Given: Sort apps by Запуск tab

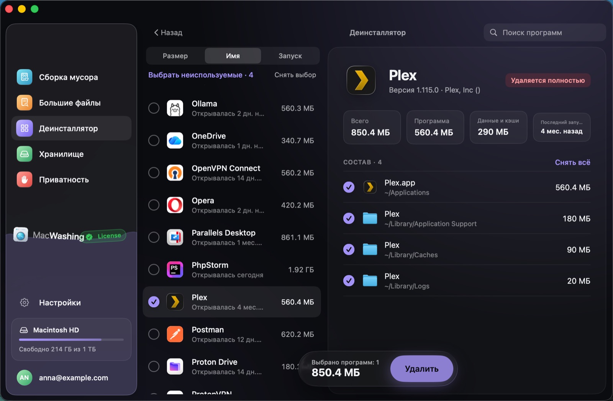Looking at the screenshot, I should coord(290,56).
